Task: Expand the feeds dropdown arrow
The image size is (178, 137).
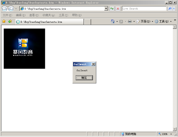Action: click(125, 21)
